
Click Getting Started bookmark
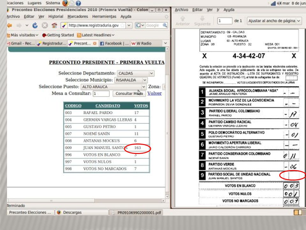pyautogui.click(x=58, y=35)
